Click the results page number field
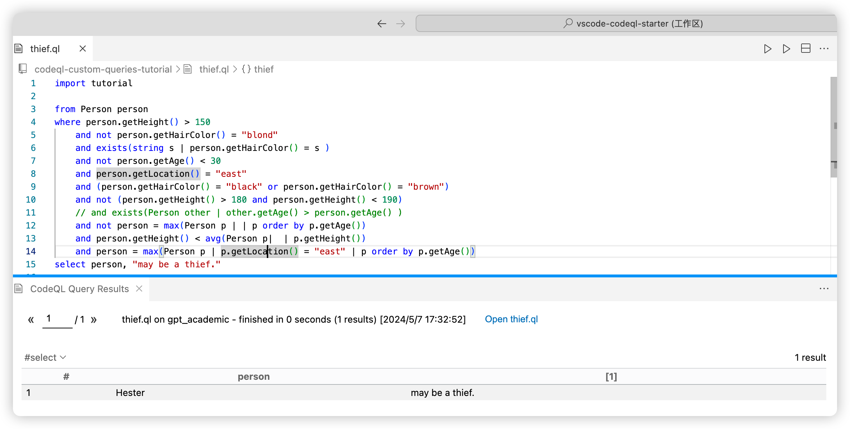850x429 pixels. (x=57, y=319)
